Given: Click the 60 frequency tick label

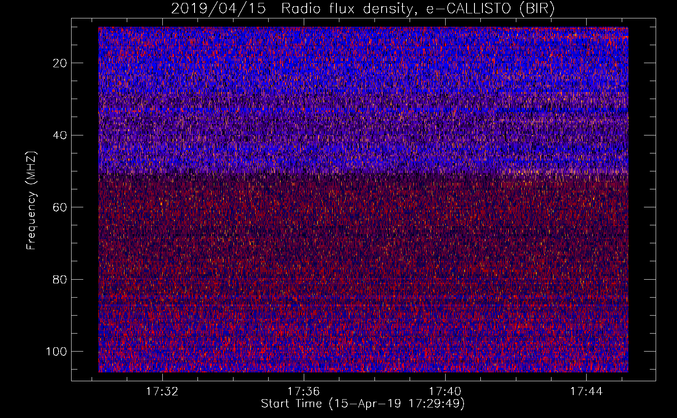Looking at the screenshot, I should click(60, 207).
